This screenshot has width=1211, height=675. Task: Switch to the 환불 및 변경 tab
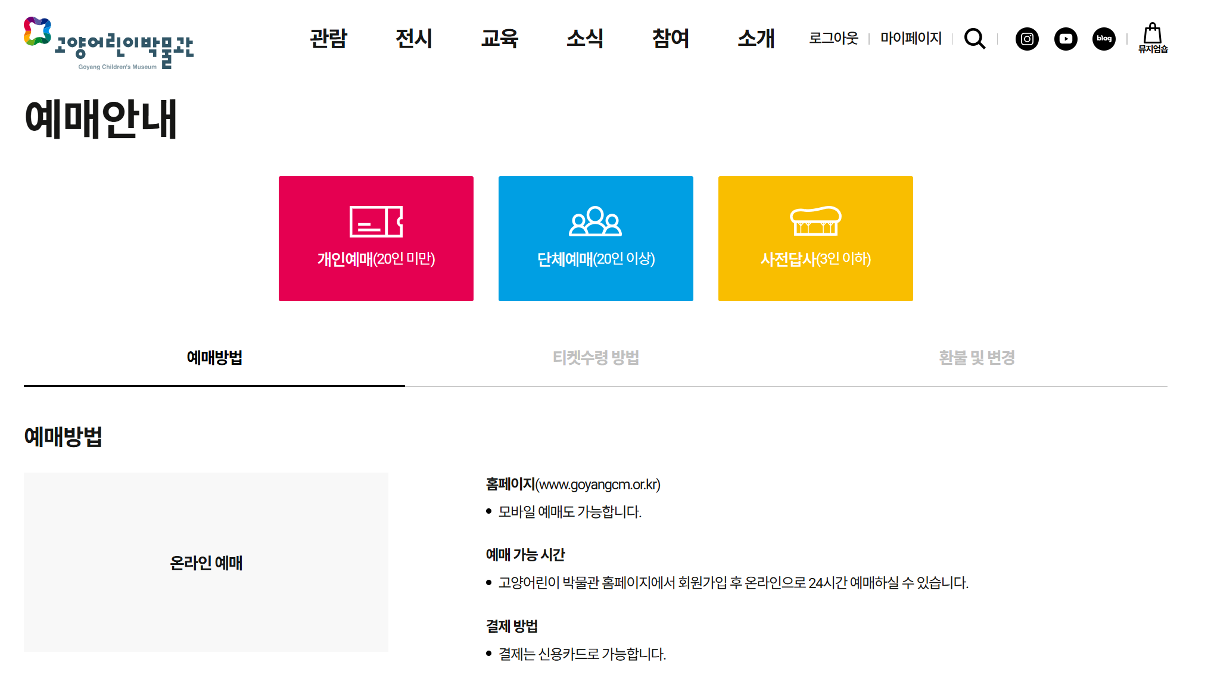pyautogui.click(x=977, y=358)
